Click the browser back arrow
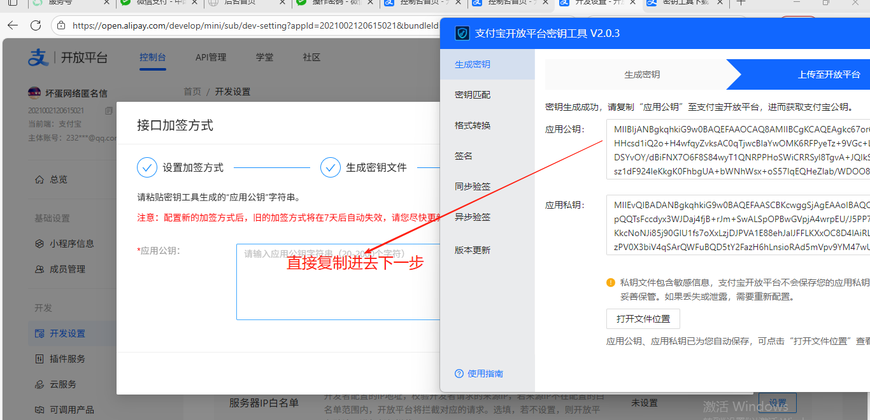Viewport: 870px width, 420px height. tap(13, 26)
